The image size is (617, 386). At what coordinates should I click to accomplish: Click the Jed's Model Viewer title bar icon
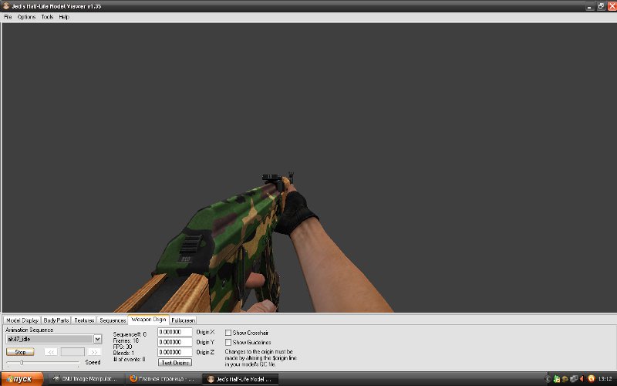point(6,6)
